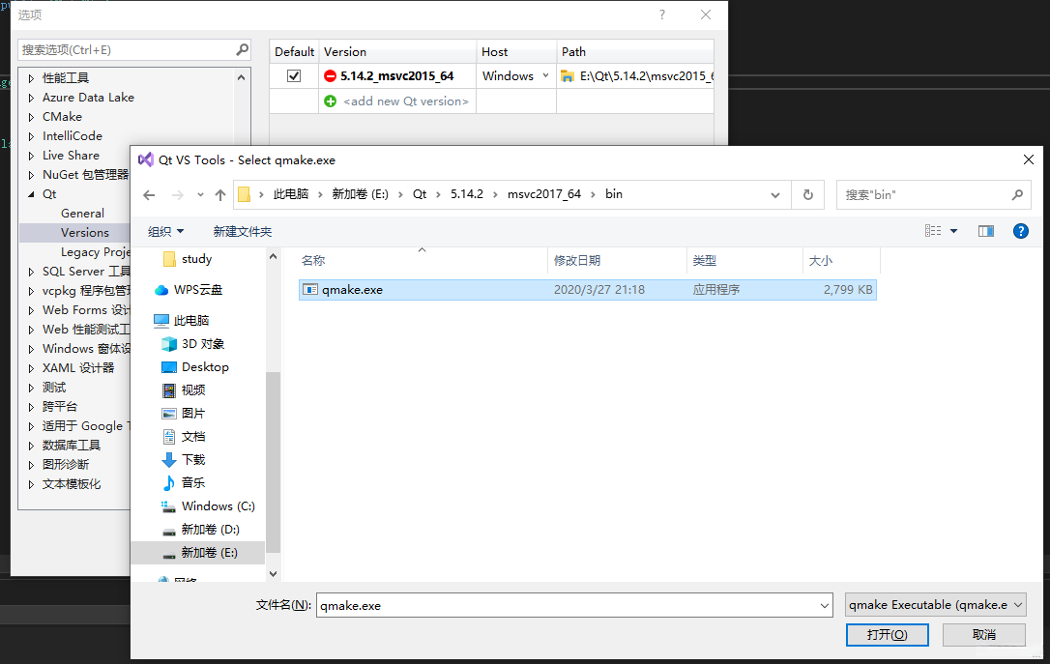Click the back arrow in file dialog
The width and height of the screenshot is (1050, 664).
(149, 195)
